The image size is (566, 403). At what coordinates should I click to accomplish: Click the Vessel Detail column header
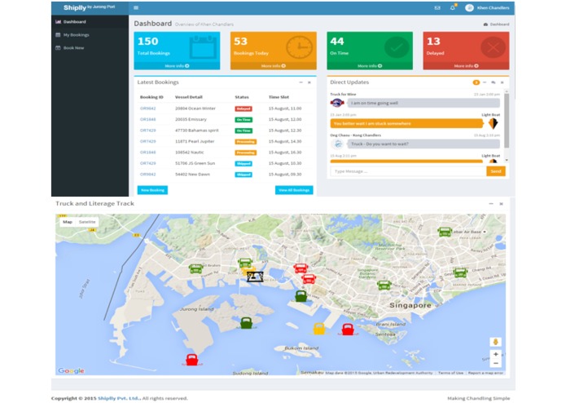[x=188, y=97]
